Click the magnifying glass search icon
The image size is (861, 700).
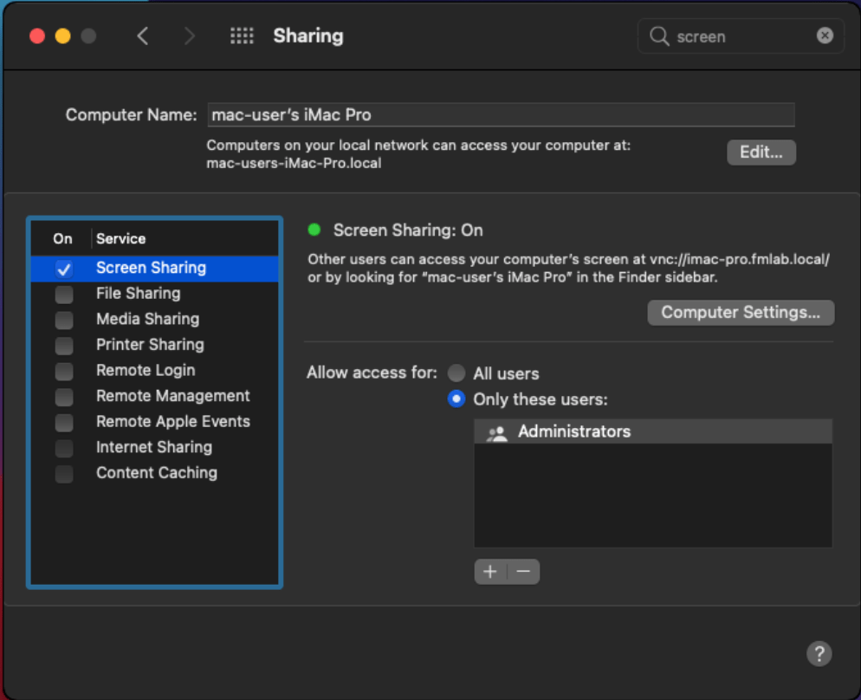point(659,36)
